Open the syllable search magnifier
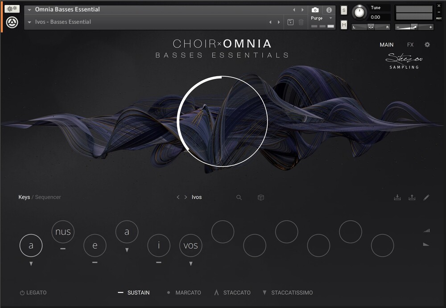The width and height of the screenshot is (446, 308). click(239, 197)
